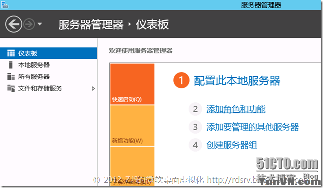Click 服务器管理器 in the breadcrumb header
Screen dimensions: 323x188
91,24
